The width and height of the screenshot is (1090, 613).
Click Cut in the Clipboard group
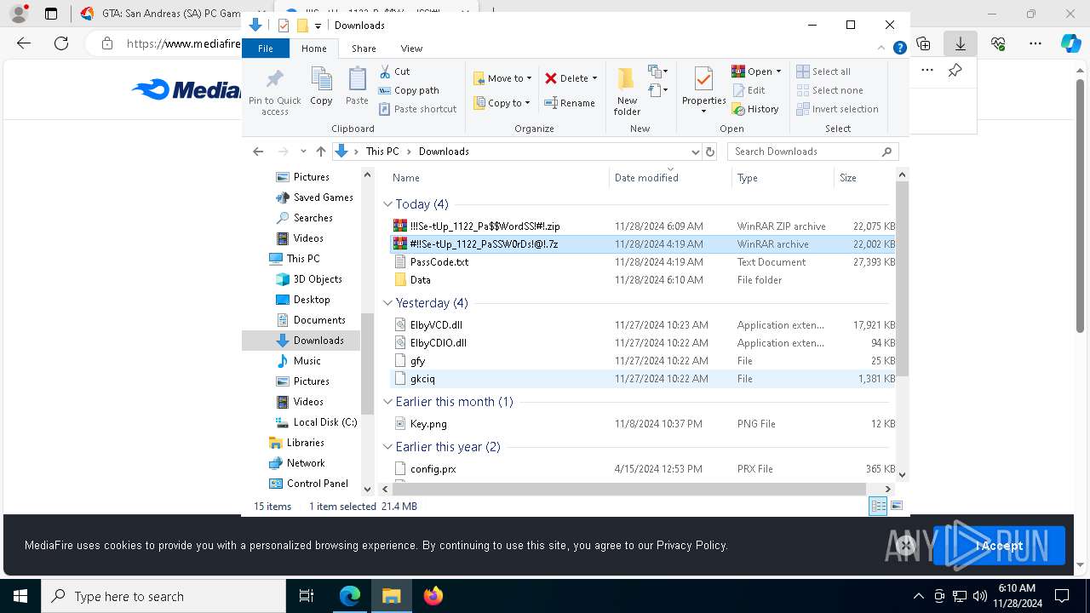(394, 72)
